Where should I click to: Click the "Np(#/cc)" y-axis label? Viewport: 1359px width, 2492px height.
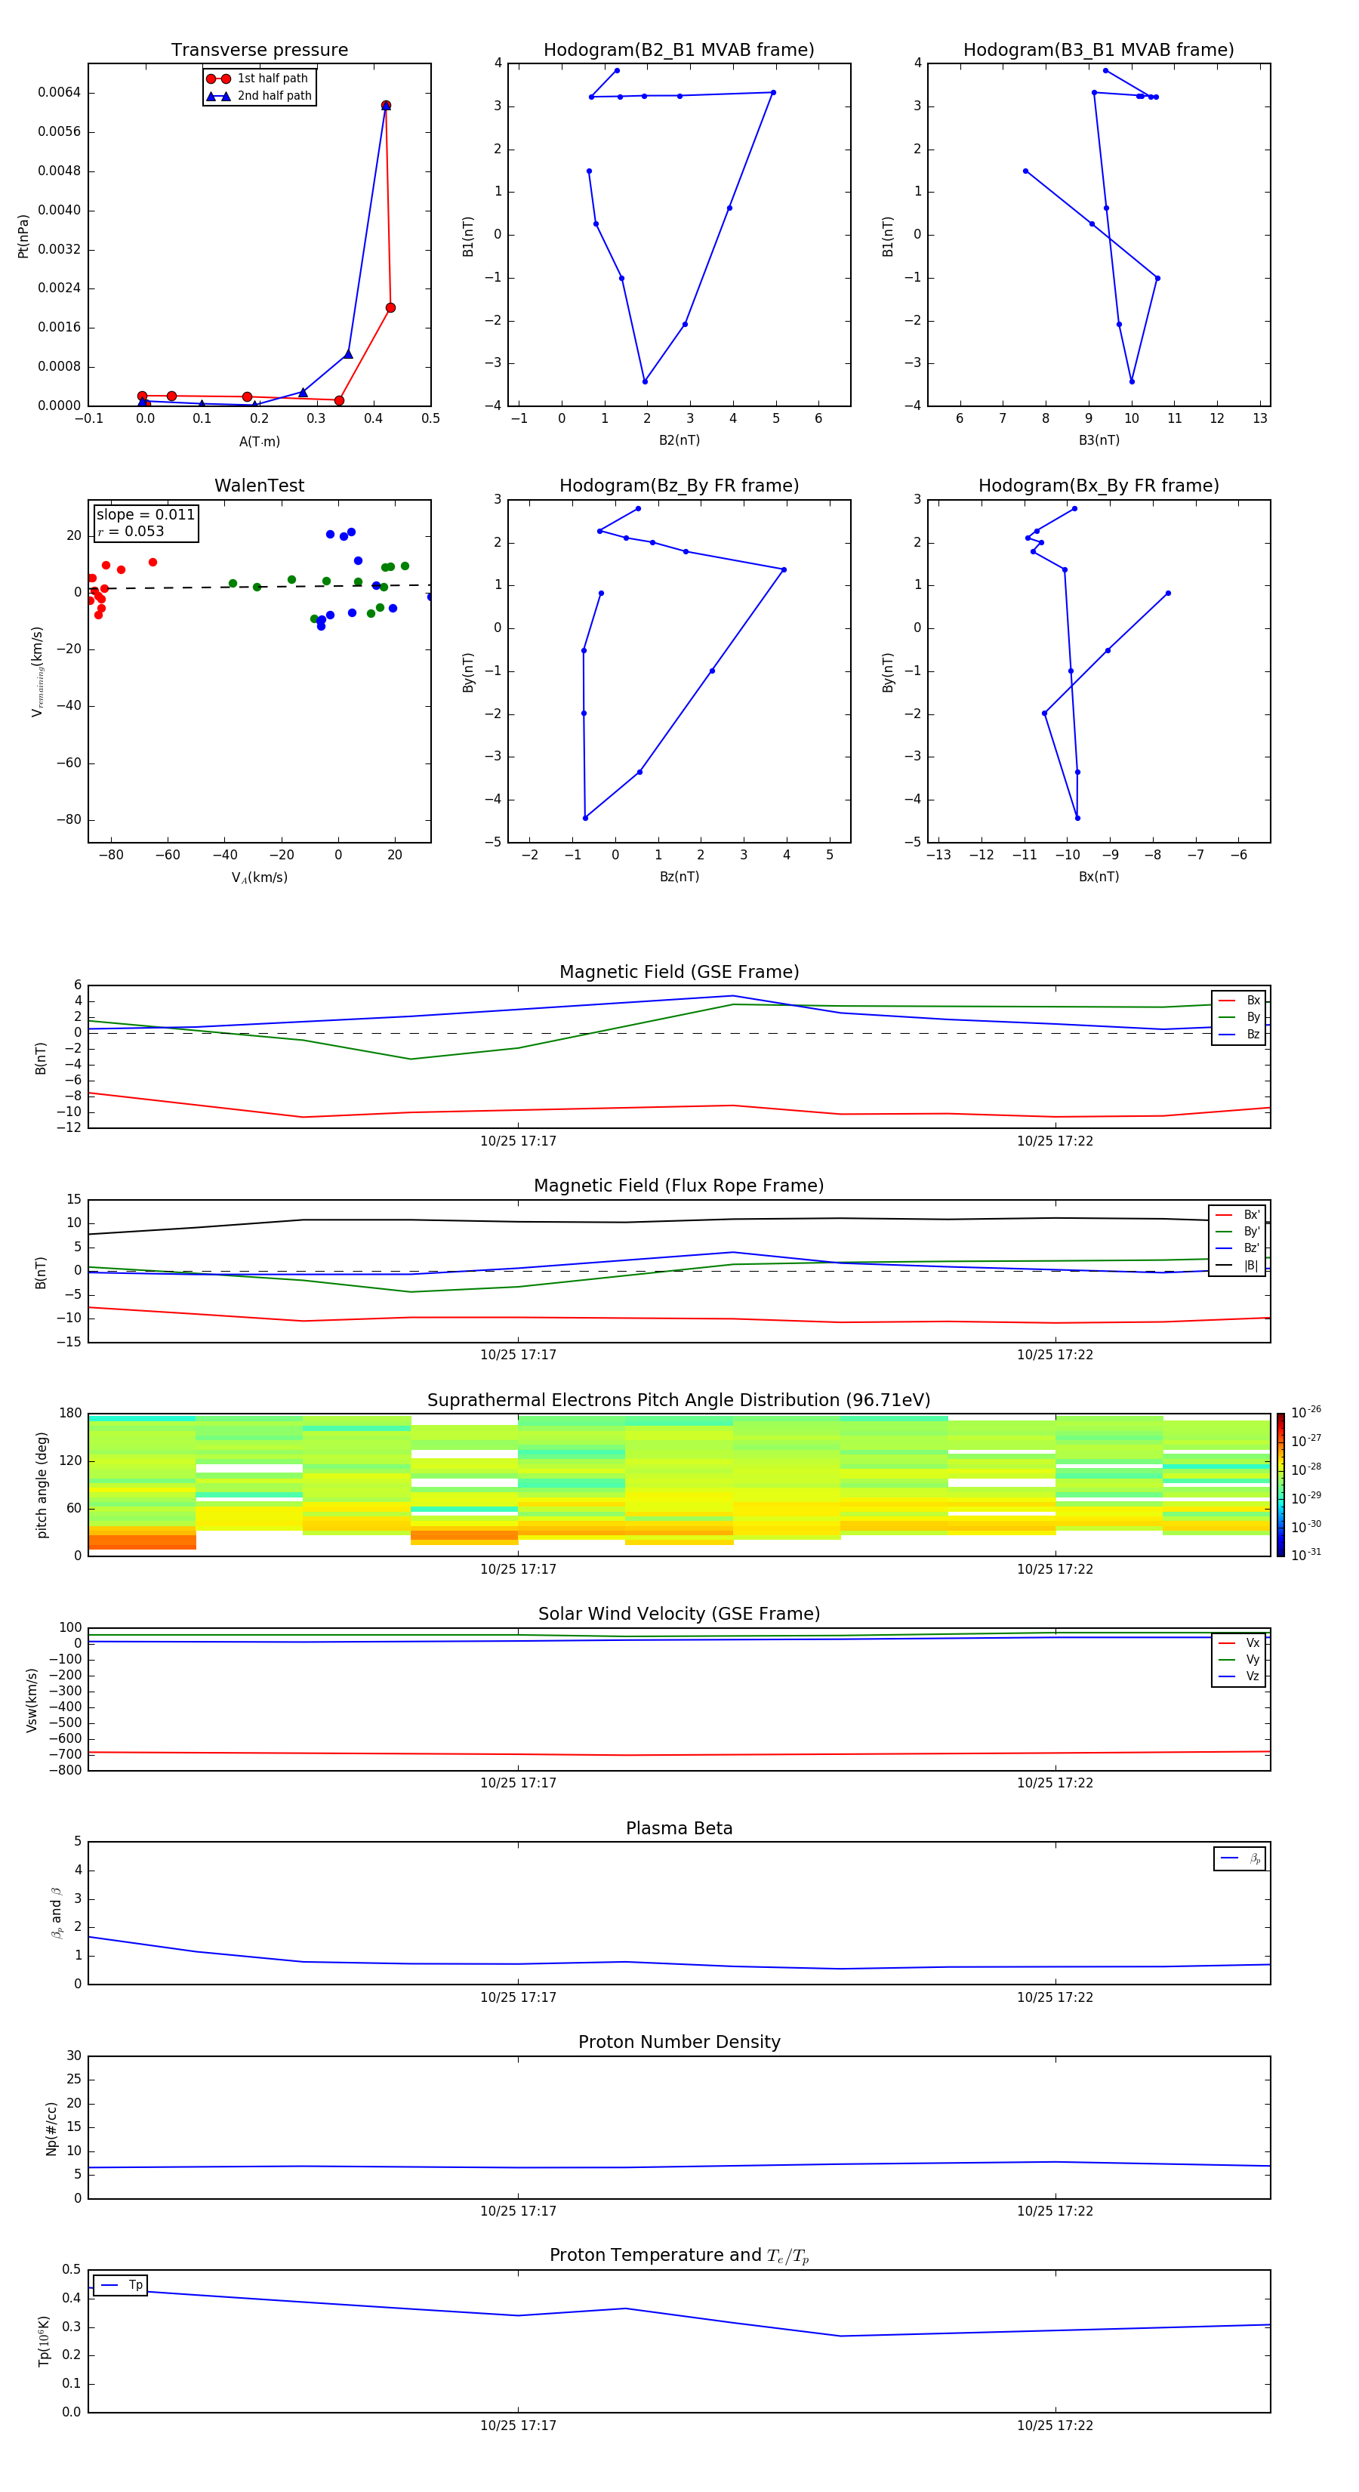pyautogui.click(x=51, y=2128)
